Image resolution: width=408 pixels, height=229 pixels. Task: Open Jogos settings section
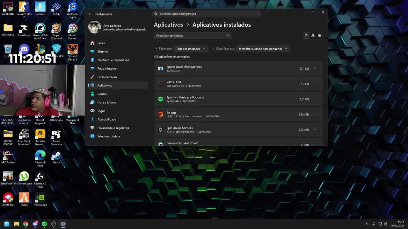coord(118,111)
